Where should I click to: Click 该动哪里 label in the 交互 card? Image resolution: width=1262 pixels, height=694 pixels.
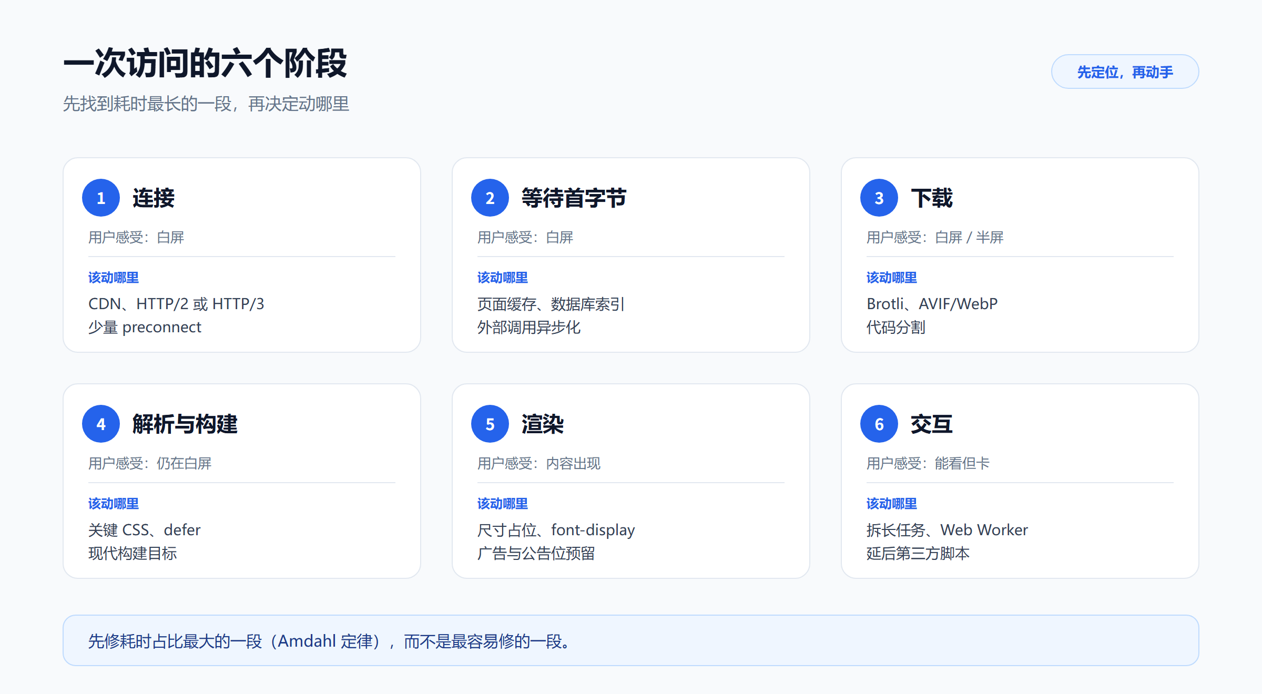point(892,504)
